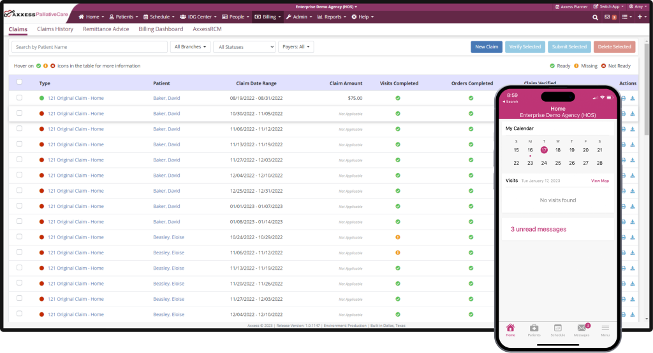
Task: Click orders completed icon for 12/25/2022 claim
Action: pos(471,191)
